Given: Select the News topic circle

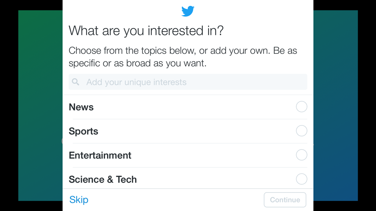Looking at the screenshot, I should (301, 107).
